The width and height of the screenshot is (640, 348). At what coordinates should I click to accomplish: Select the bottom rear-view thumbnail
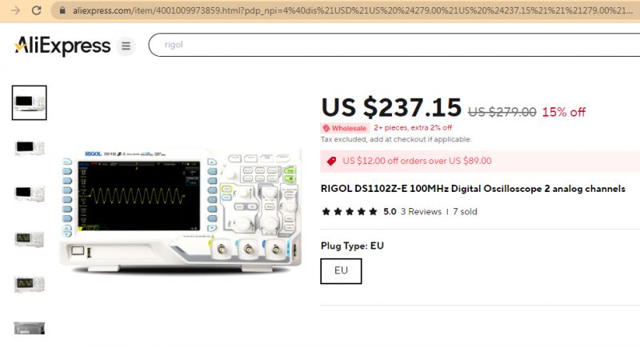click(30, 328)
